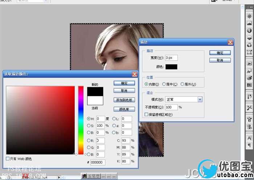Click the M magenta field showing 88
The image size is (254, 180).
point(126,147)
